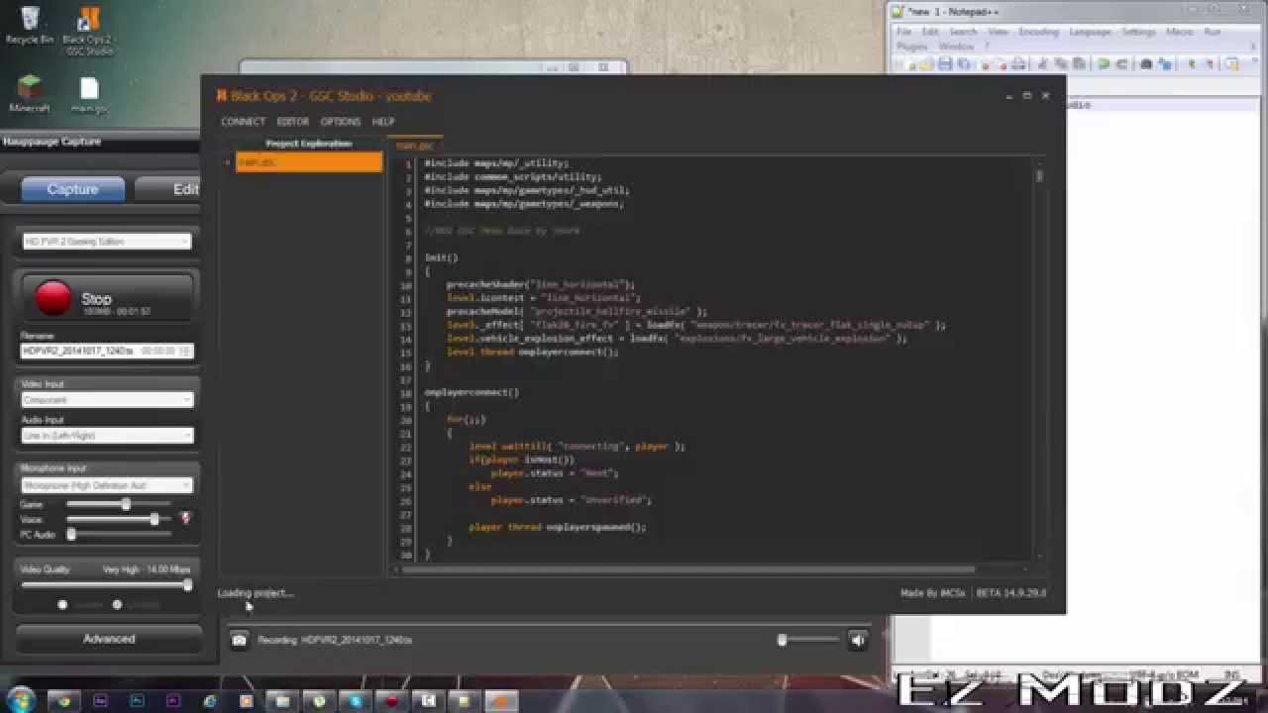This screenshot has width=1268, height=713.
Task: Click the Redo icon in Notepad++ toolbar
Action: pos(1121,64)
